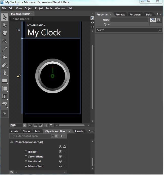Select the Rectangle shape tool

[x=5, y=81]
